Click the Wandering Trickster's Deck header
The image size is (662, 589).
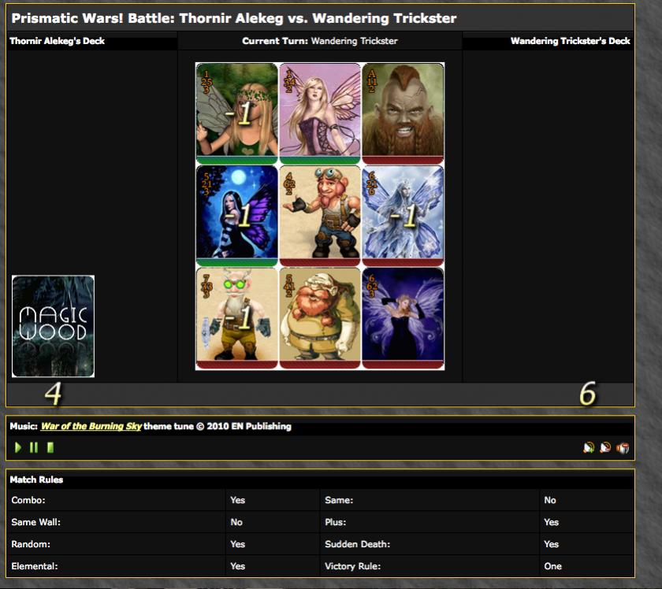click(x=570, y=41)
